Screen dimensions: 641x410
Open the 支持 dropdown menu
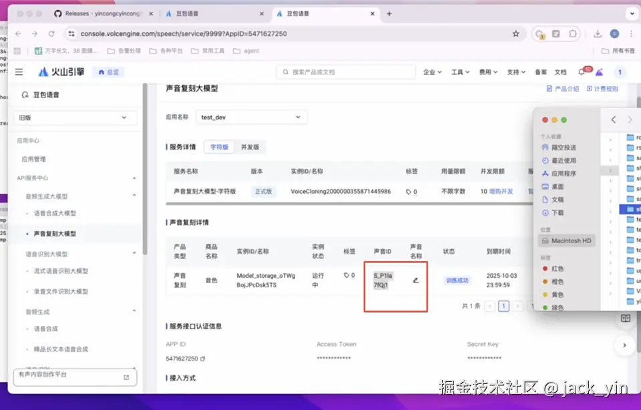516,72
